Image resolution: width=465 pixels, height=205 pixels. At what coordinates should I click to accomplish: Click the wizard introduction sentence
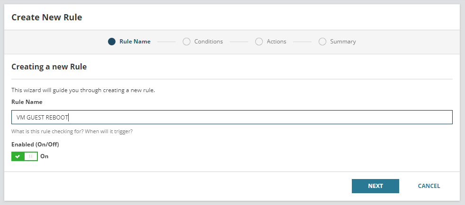(83, 90)
